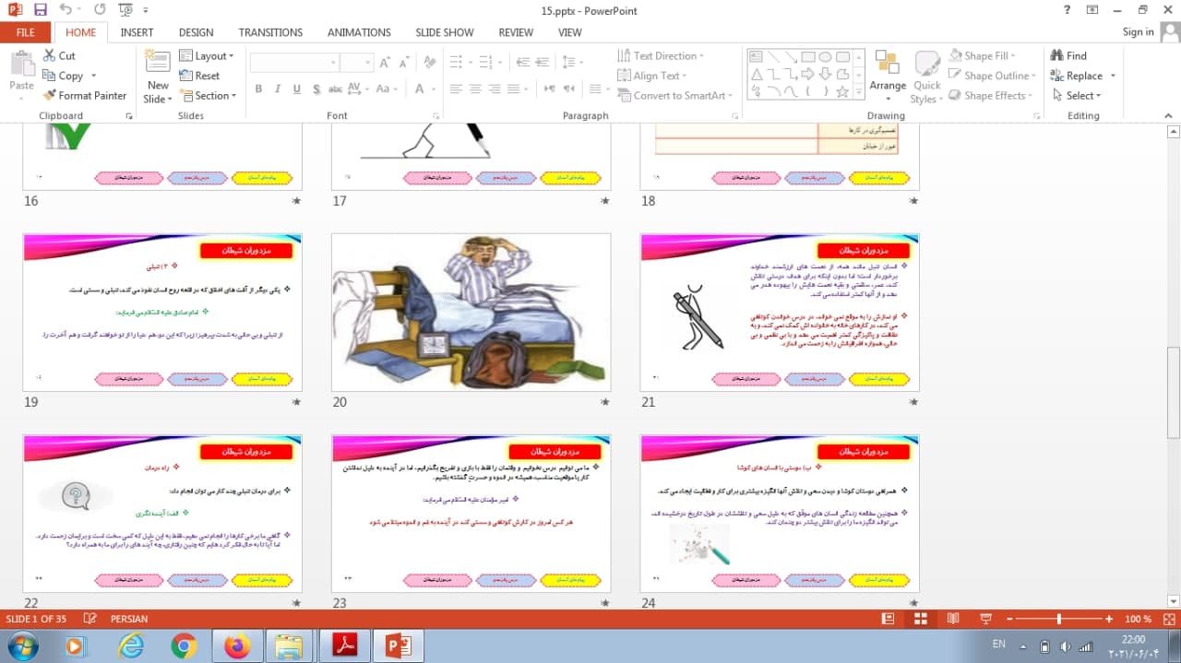Switch to the DESIGN tab
1181x663 pixels.
[x=196, y=32]
